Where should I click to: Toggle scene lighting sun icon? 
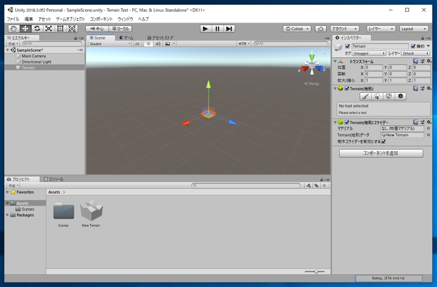(x=148, y=44)
